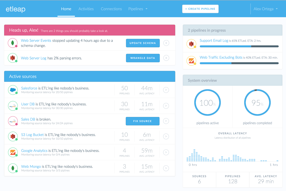Image resolution: width=286 pixels, height=191 pixels.
Task: Expand the Alex Ortega account menu
Action: click(x=265, y=9)
